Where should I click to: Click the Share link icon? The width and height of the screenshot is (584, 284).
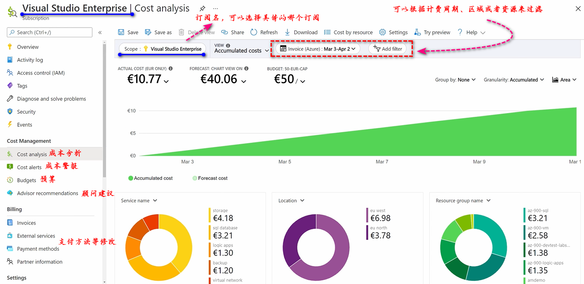pyautogui.click(x=224, y=32)
